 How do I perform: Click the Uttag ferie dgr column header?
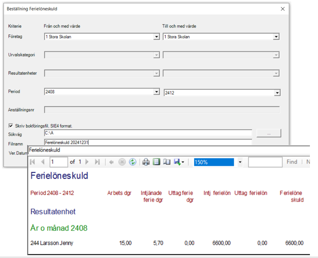click(x=181, y=196)
